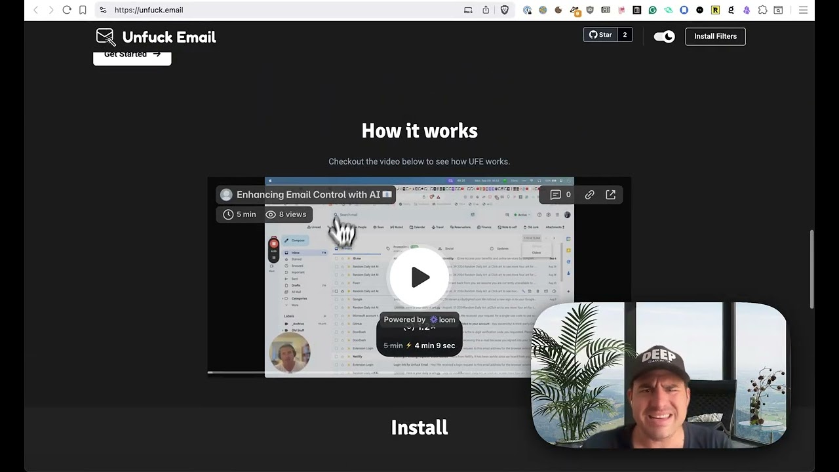Viewport: 839px width, 472px height.
Task: Click the 4 min 9 sec speed label
Action: tap(435, 345)
